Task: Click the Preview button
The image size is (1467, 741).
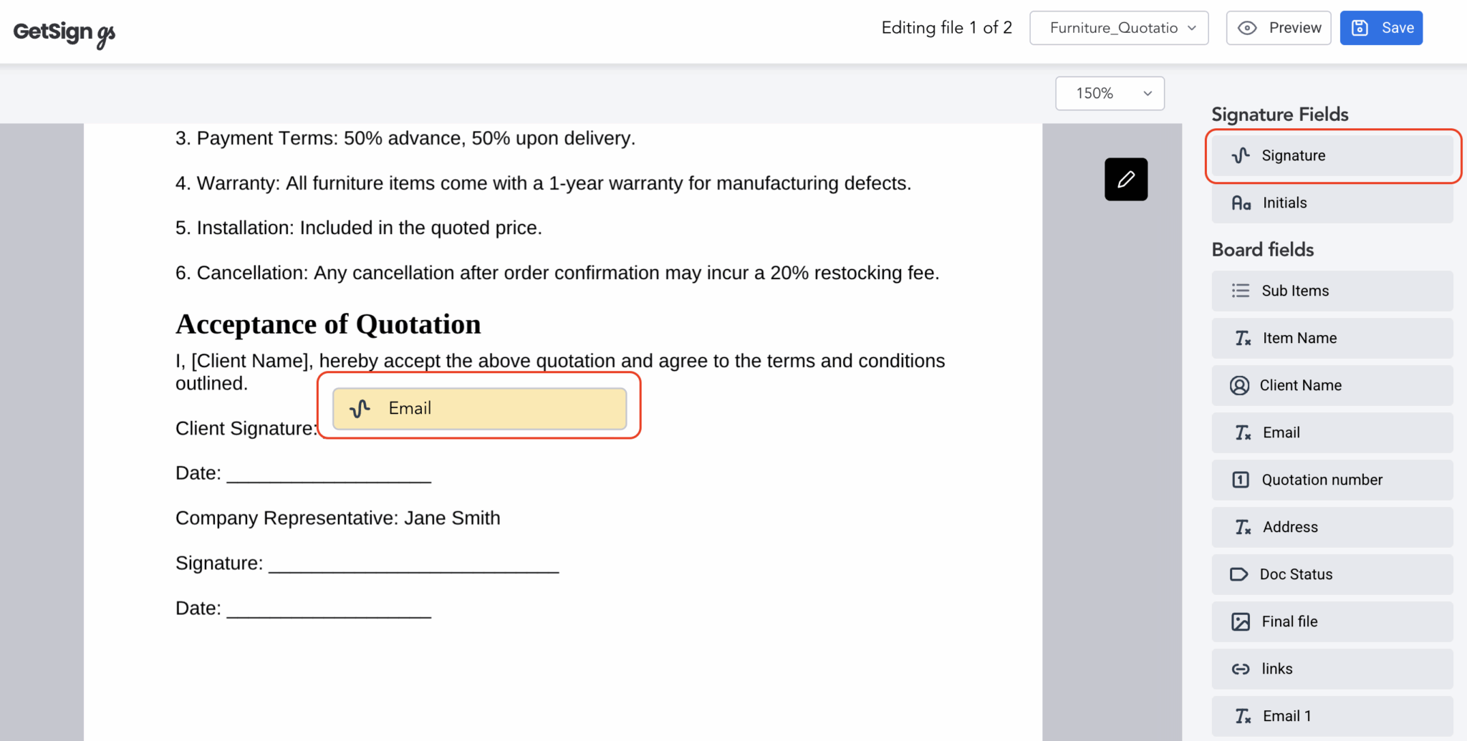Action: 1278,27
